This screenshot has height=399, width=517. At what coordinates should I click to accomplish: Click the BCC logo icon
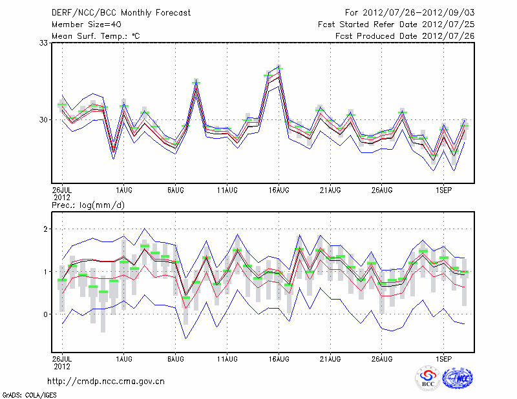[428, 378]
